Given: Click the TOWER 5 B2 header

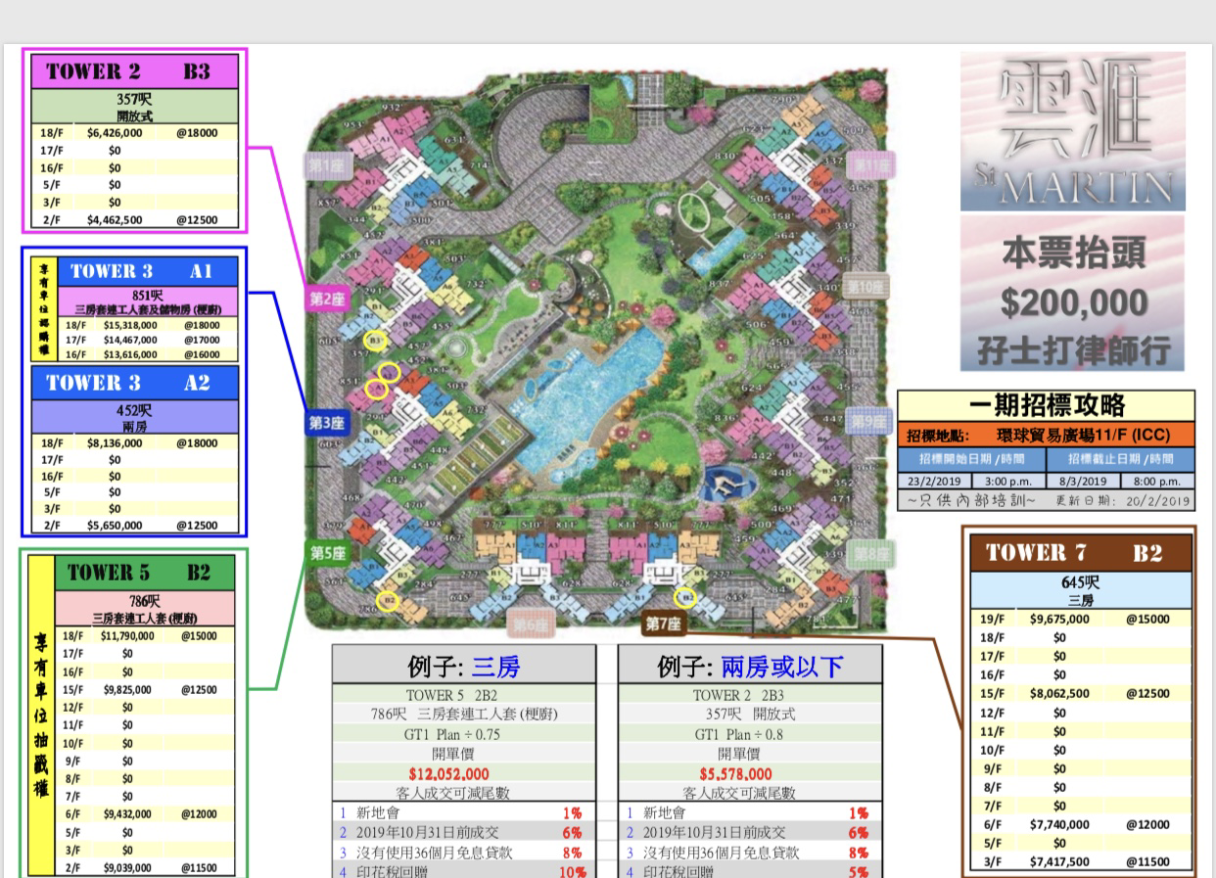Looking at the screenshot, I should pyautogui.click(x=146, y=573).
